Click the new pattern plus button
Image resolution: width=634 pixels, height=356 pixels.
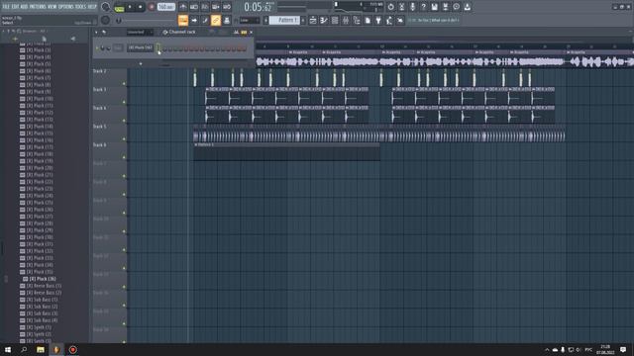[303, 20]
